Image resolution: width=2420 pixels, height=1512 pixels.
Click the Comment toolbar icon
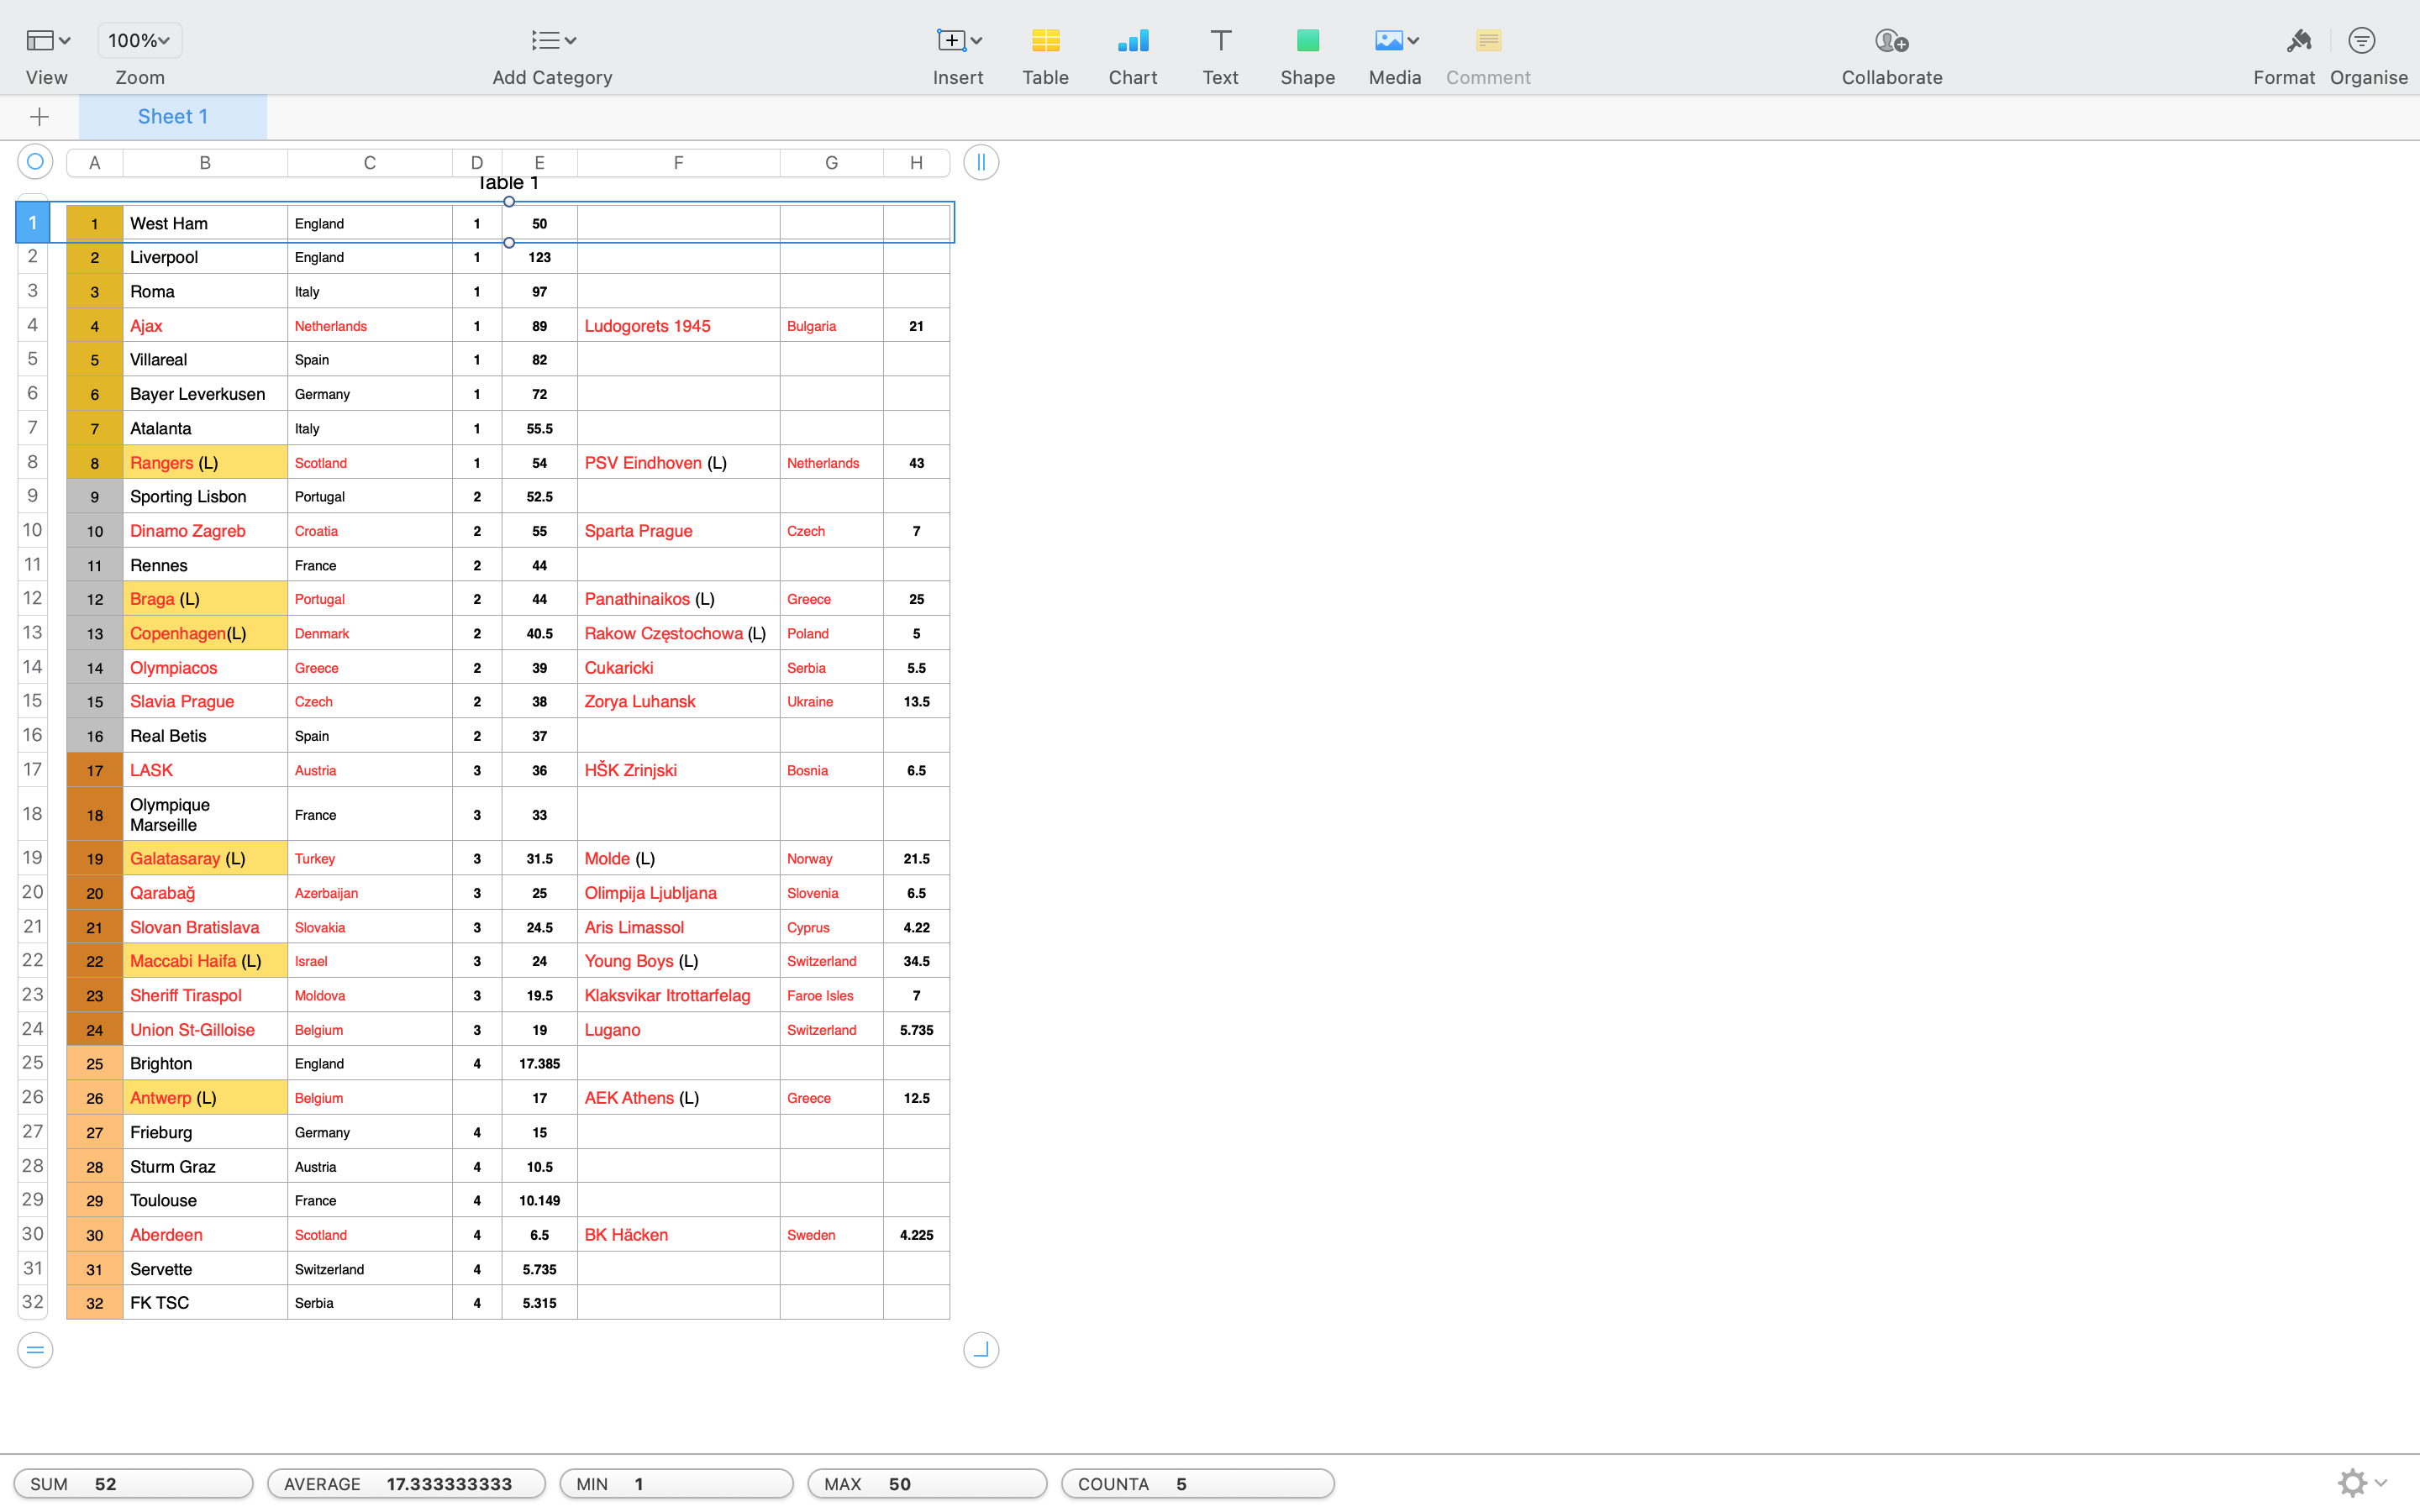tap(1488, 40)
